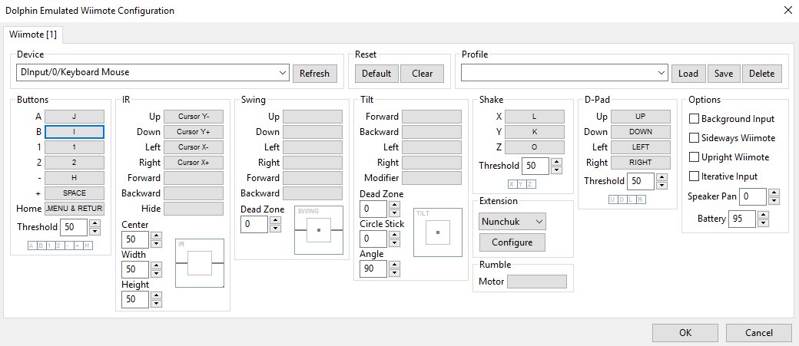Increase the IR Width value
The width and height of the screenshot is (799, 346).
(157, 265)
